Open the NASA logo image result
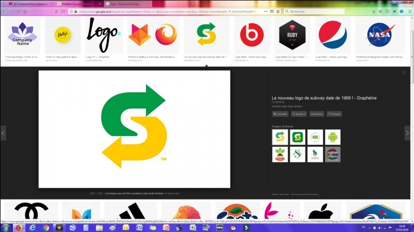This screenshot has width=414, height=232. (380, 35)
